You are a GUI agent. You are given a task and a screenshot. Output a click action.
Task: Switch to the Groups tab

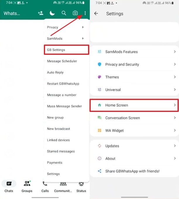27,186
